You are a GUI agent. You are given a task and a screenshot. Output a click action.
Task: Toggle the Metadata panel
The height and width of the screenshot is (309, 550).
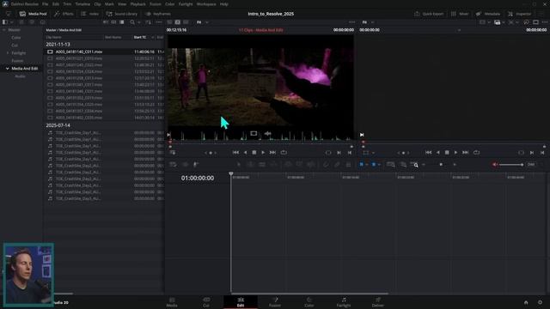click(488, 14)
